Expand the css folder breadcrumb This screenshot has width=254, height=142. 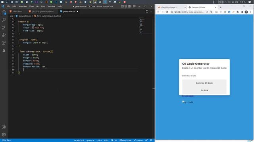12,16
